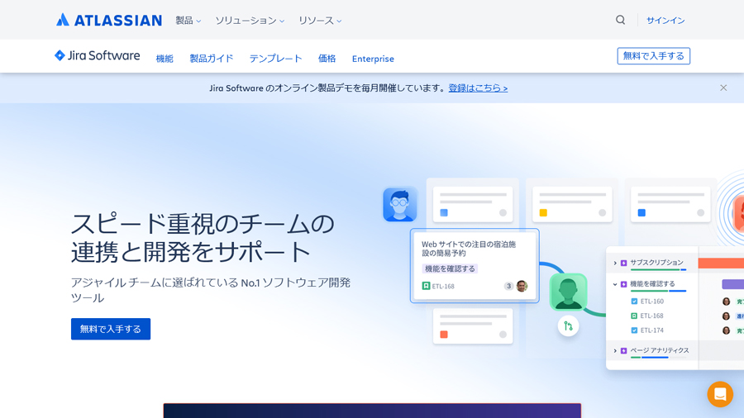744x418 pixels.
Task: Open the ソリューション dropdown menu
Action: [250, 20]
